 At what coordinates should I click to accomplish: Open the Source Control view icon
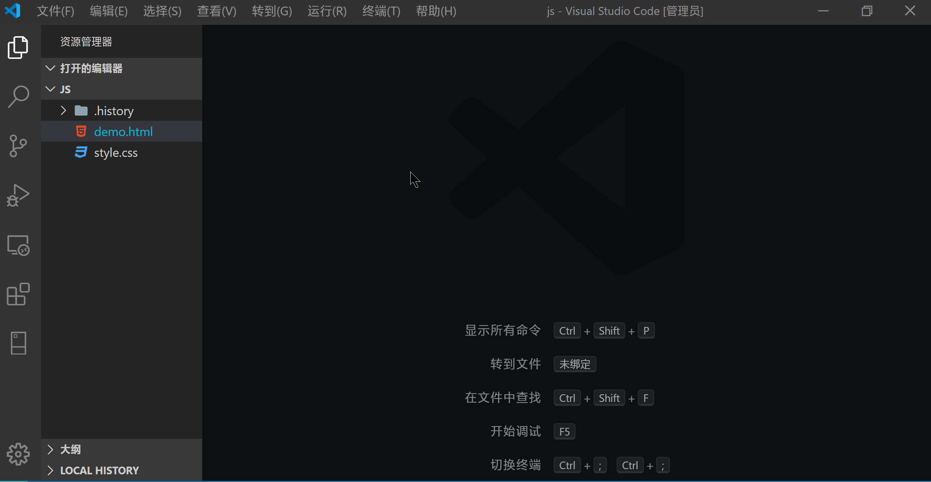point(18,146)
